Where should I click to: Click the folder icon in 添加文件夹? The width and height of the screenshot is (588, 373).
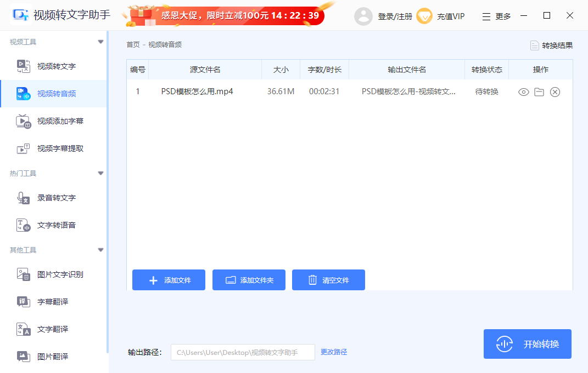231,280
